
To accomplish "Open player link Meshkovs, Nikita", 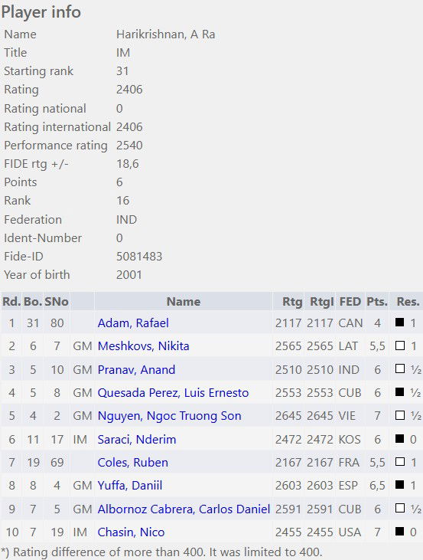I will click(143, 346).
